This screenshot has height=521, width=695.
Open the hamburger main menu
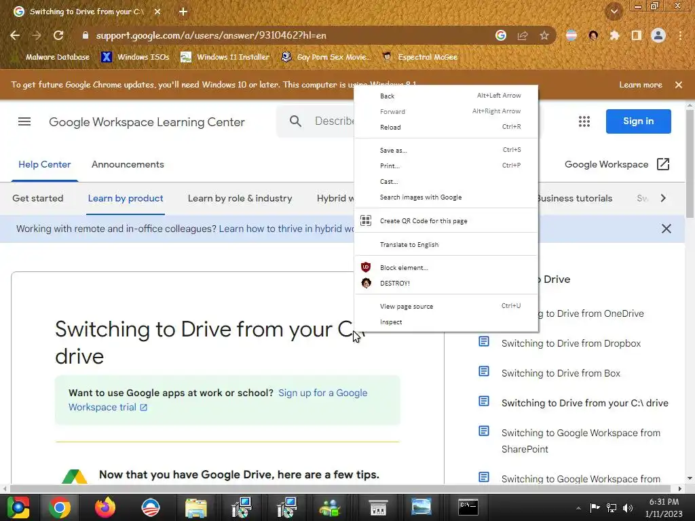coord(24,121)
